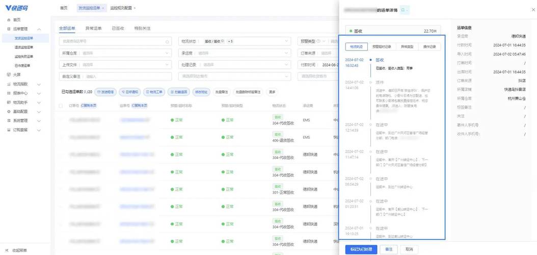Viewport: 537px width, 255px height.
Task: Show the 预警超时记录 tab in detail panel
Action: (382, 46)
